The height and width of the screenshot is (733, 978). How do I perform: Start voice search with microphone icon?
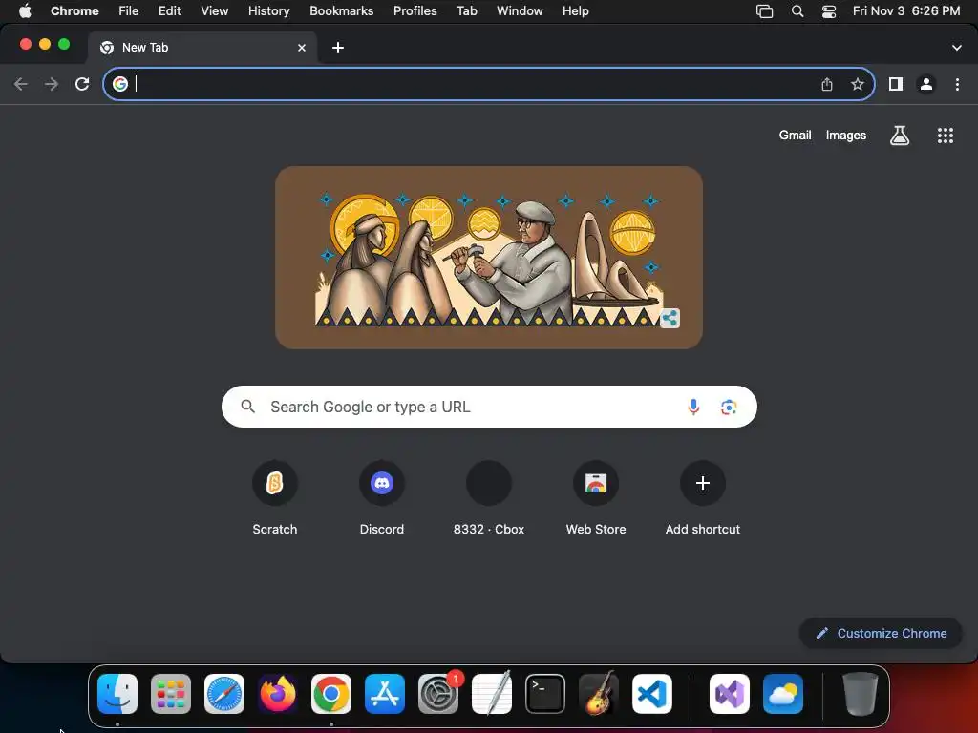693,407
